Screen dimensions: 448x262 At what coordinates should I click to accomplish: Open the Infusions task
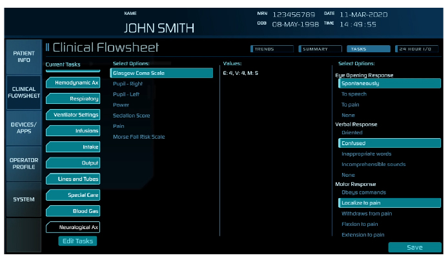point(73,130)
